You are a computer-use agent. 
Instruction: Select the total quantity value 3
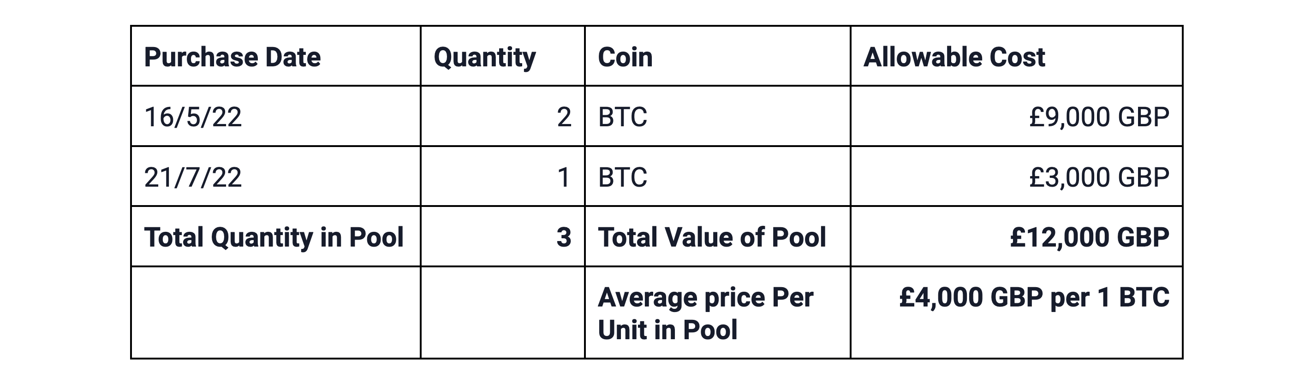click(x=563, y=237)
